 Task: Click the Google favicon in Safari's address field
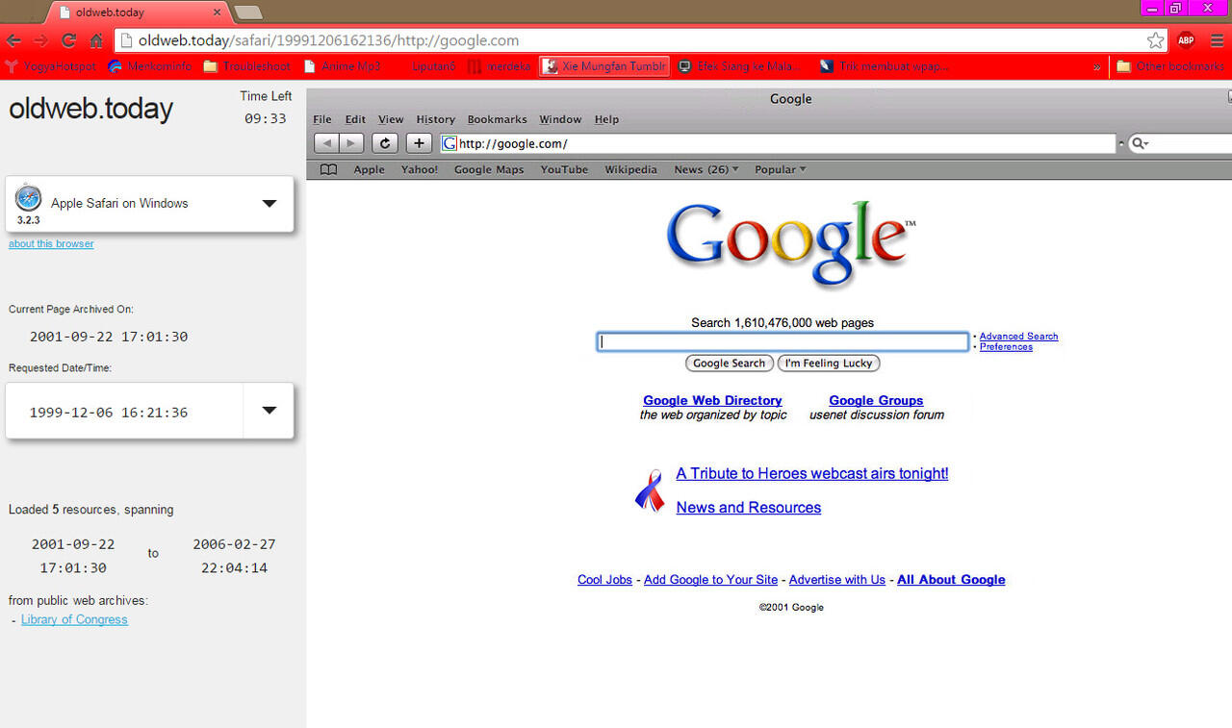pyautogui.click(x=449, y=142)
